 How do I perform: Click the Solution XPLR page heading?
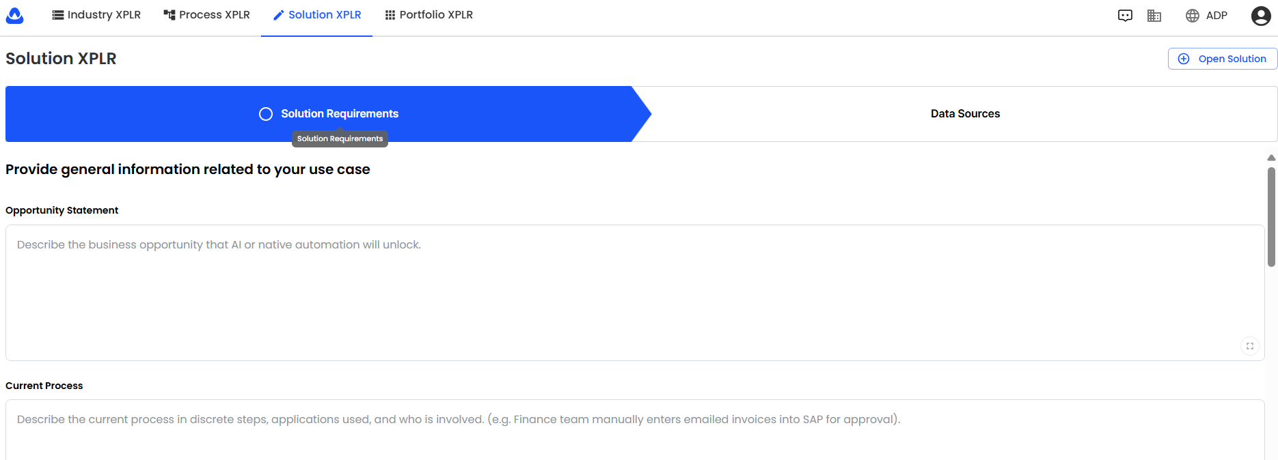coord(62,59)
